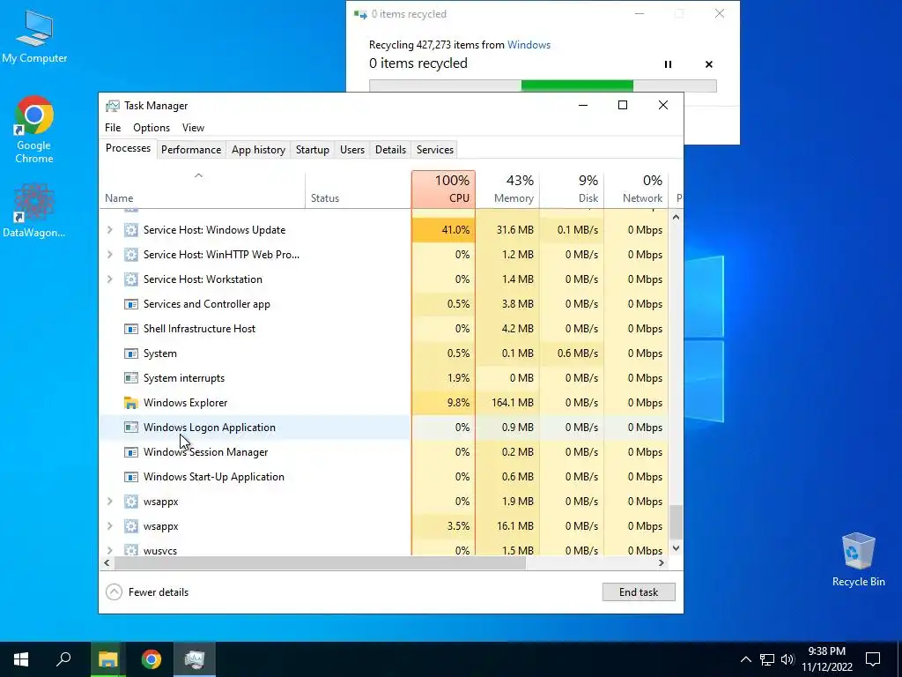Minimize the Task Manager window
This screenshot has width=902, height=677.
pos(583,105)
